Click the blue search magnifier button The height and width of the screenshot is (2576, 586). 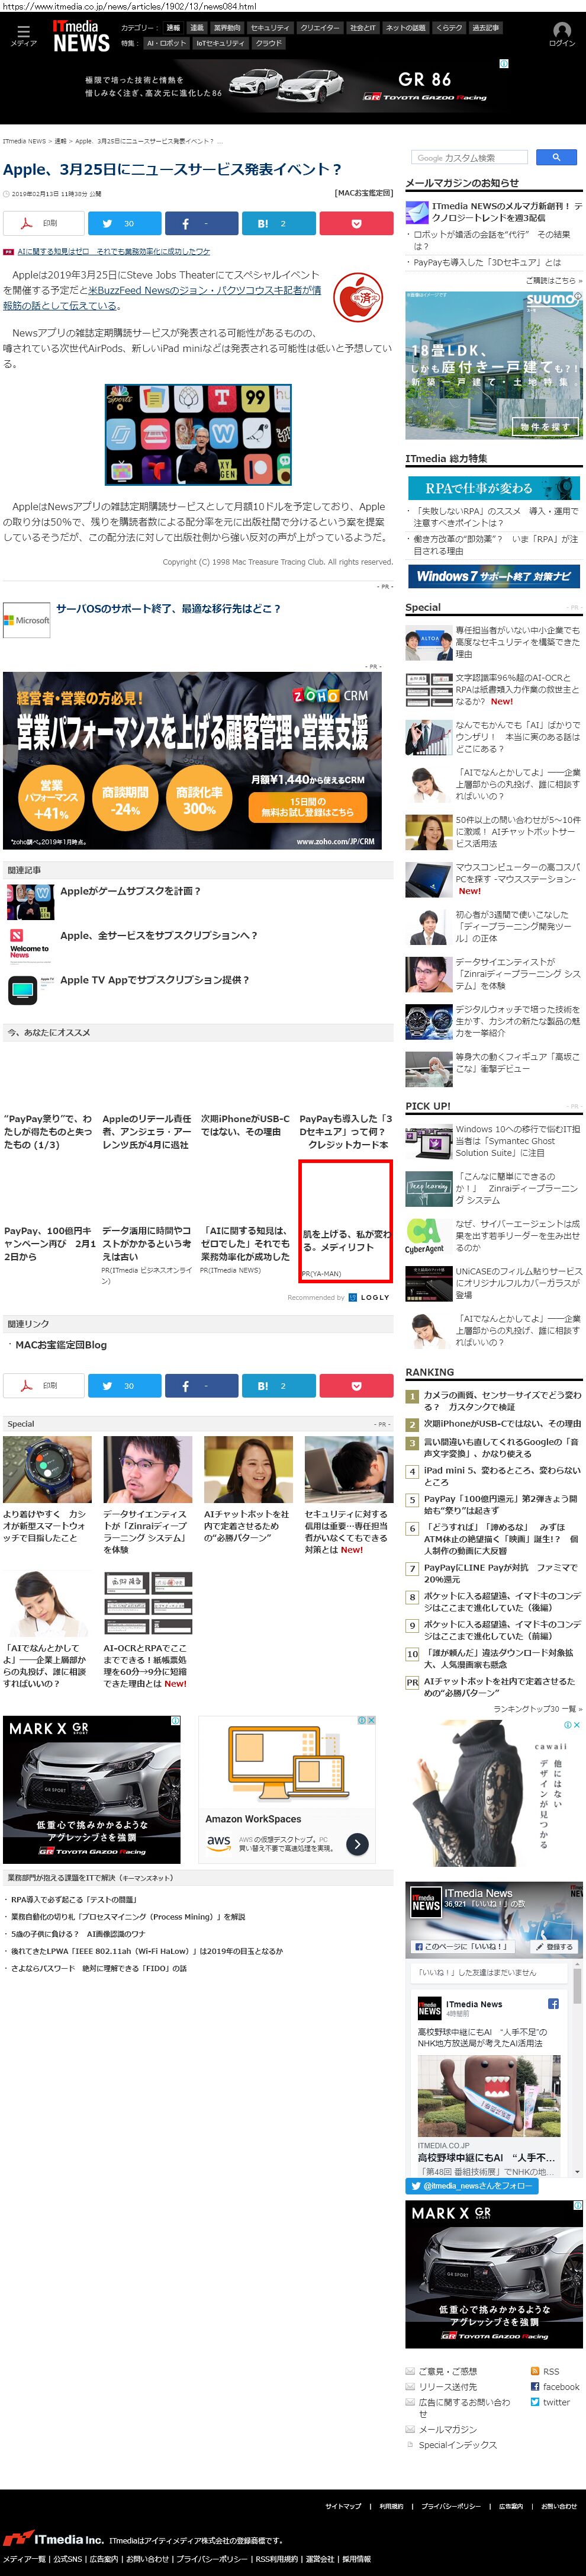[x=556, y=157]
